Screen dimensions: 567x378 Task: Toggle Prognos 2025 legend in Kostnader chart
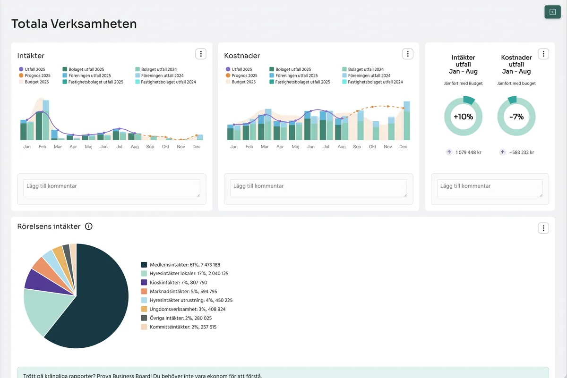click(x=241, y=76)
